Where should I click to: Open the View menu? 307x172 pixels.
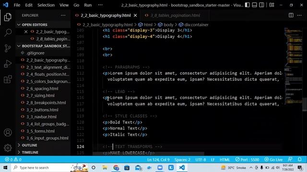(x=64, y=5)
